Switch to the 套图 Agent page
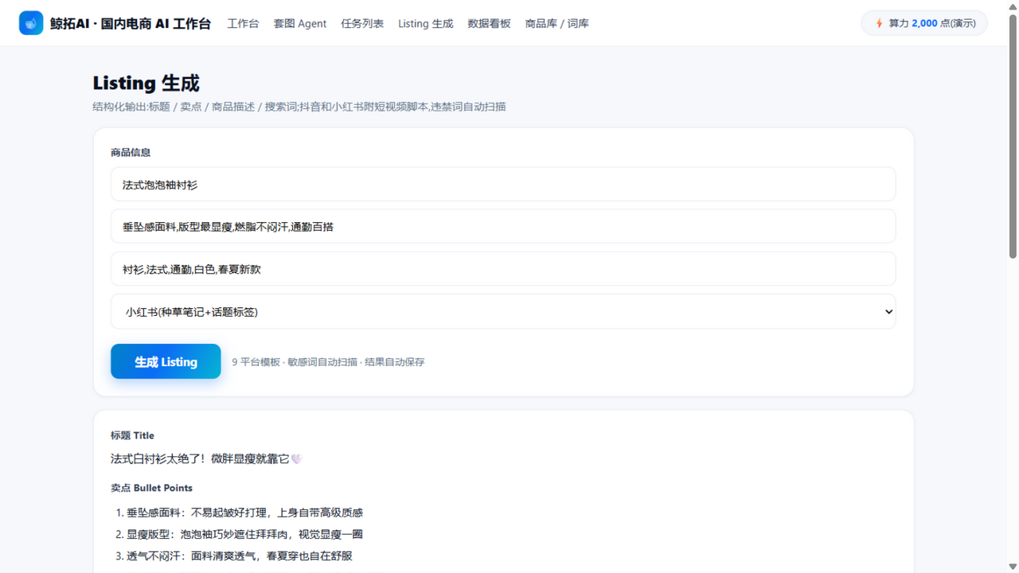This screenshot has width=1019, height=573. tap(300, 23)
